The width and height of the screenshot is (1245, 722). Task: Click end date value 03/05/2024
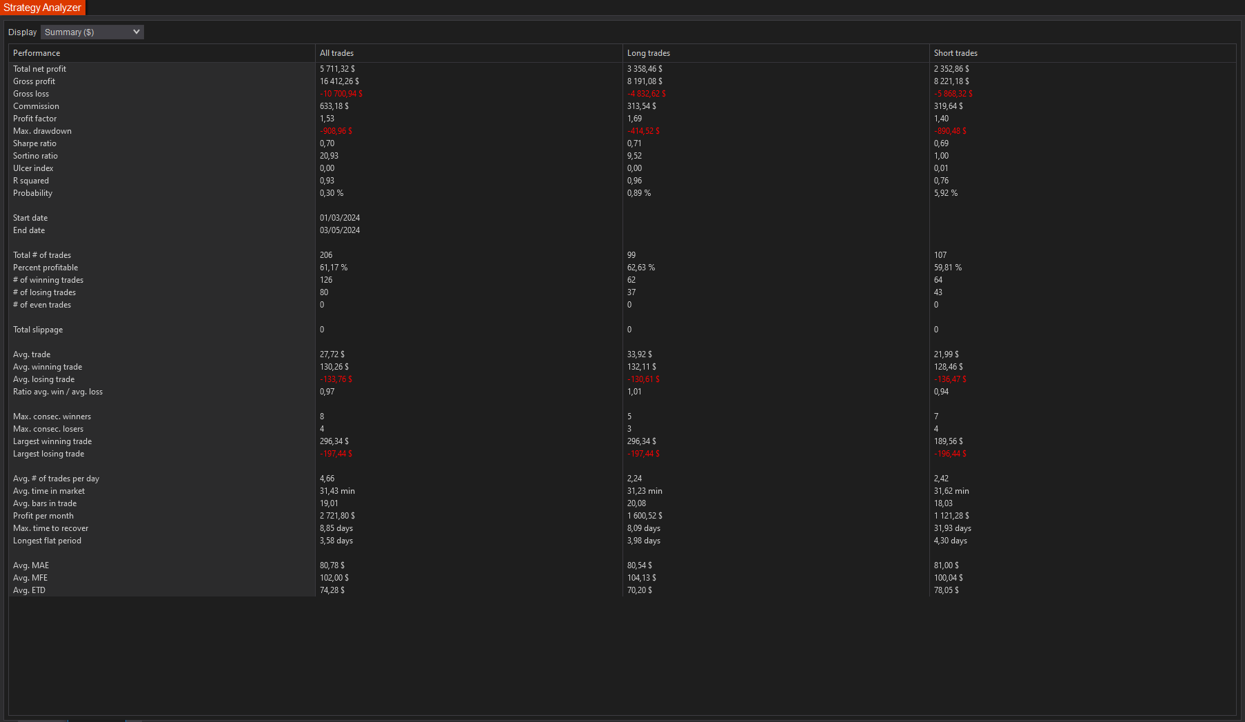(340, 230)
